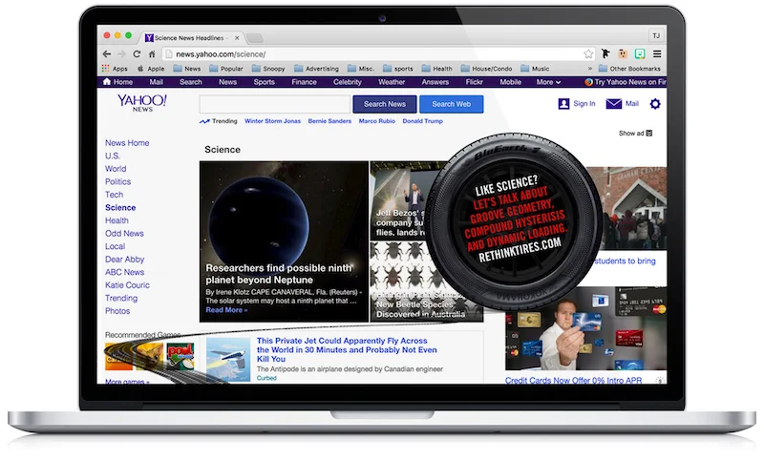This screenshot has width=764, height=460.
Task: Open Katie Couric in left sidebar
Action: point(127,285)
